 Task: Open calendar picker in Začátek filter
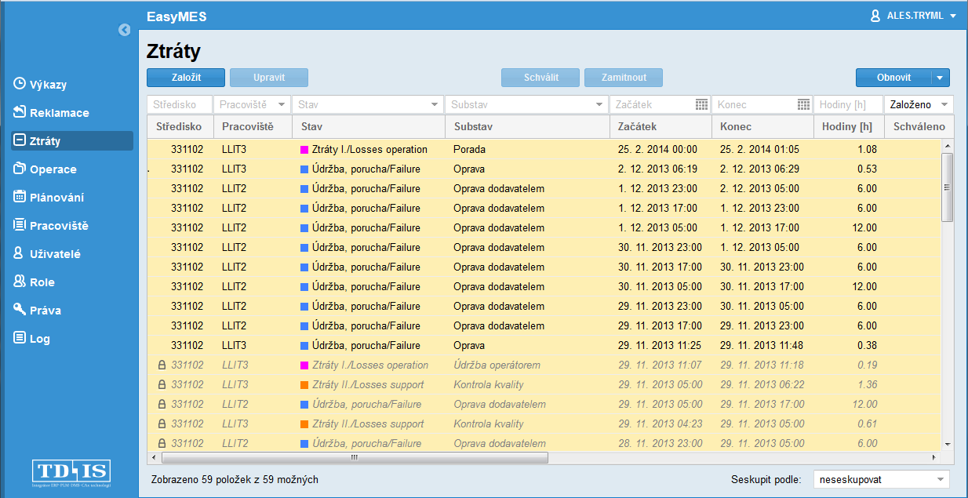tap(701, 104)
